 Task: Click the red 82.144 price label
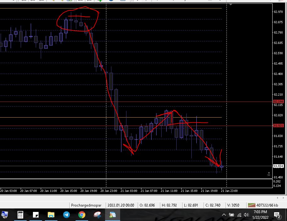[279, 101]
